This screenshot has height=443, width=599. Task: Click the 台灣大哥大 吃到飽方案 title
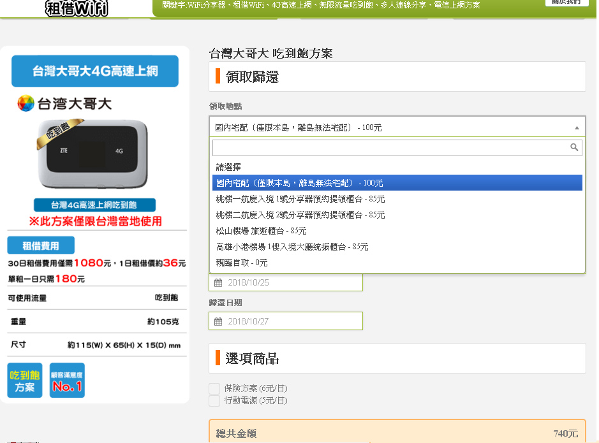[x=271, y=54]
